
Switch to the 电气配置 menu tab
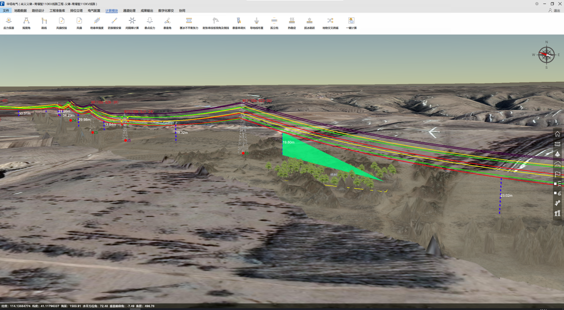coord(94,11)
